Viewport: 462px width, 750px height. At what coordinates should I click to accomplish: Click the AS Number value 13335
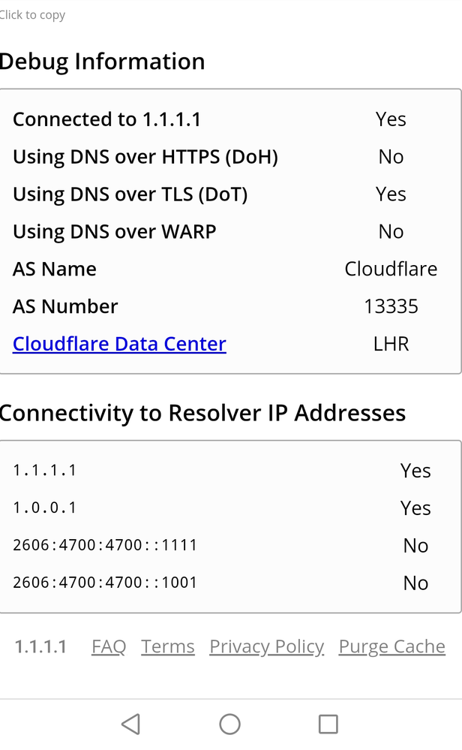pyautogui.click(x=391, y=306)
